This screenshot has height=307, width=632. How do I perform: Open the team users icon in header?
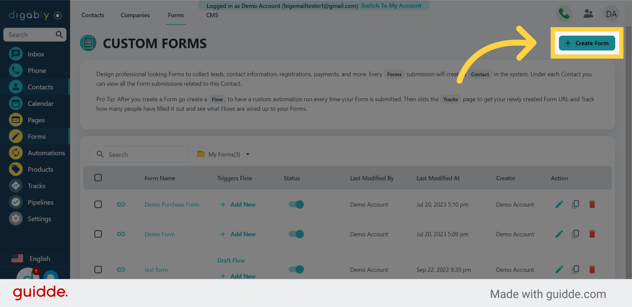(x=588, y=14)
